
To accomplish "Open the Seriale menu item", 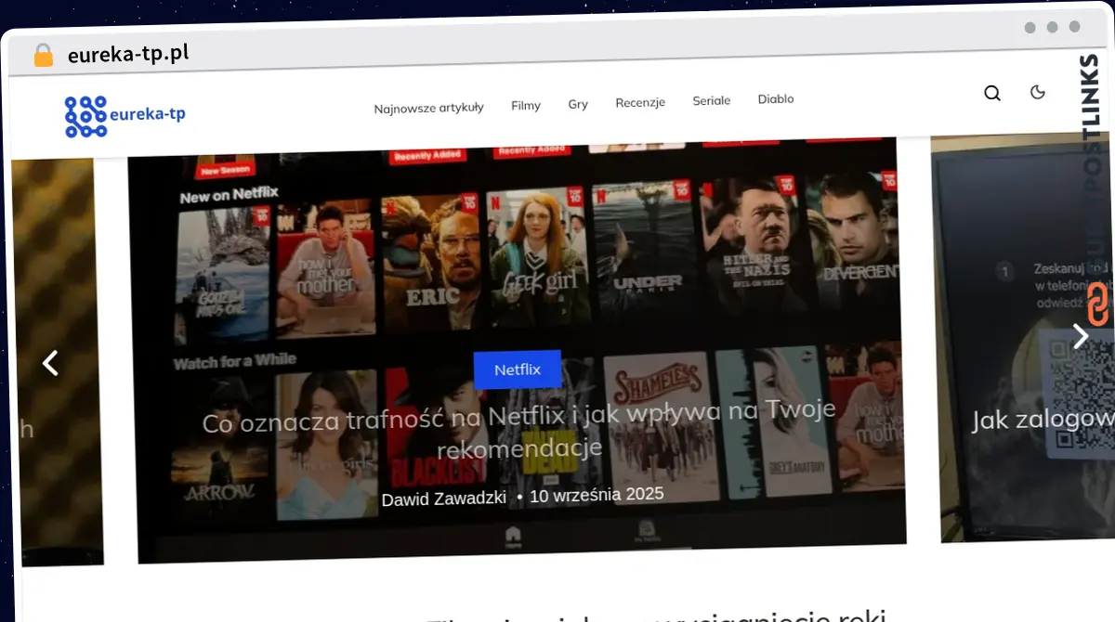I will (712, 100).
